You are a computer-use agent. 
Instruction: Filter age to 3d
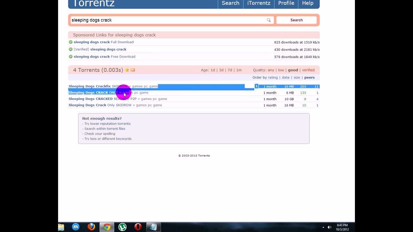[x=221, y=70]
